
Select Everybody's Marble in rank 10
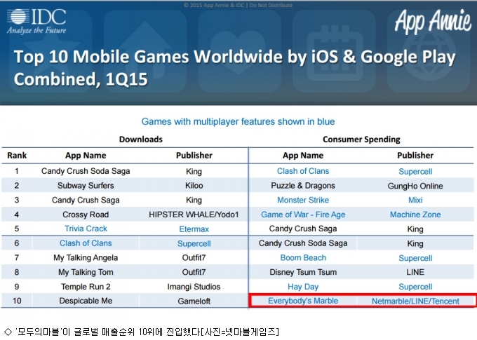[x=303, y=301]
